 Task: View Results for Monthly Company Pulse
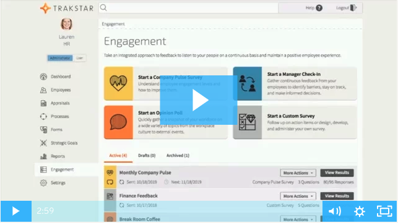click(x=337, y=172)
